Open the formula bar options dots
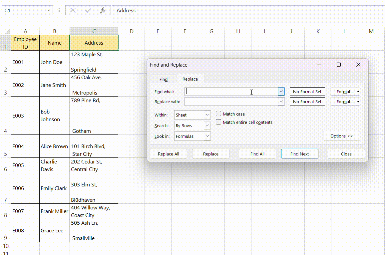The image size is (385, 255). coord(59,10)
